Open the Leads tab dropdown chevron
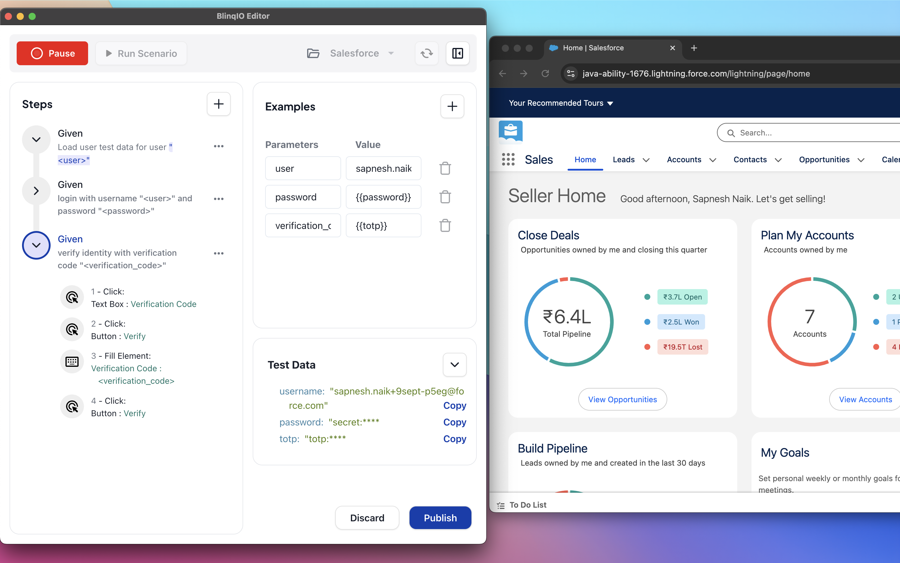This screenshot has width=900, height=563. pos(646,160)
